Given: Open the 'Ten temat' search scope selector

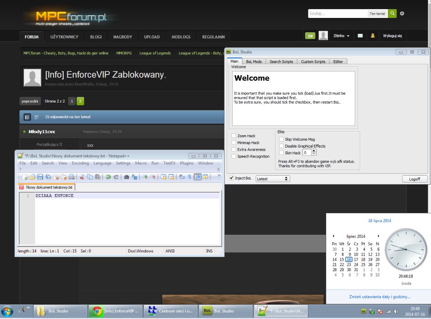Looking at the screenshot, I should (x=377, y=14).
